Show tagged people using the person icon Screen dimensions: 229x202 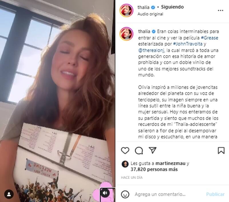(x=9, y=194)
